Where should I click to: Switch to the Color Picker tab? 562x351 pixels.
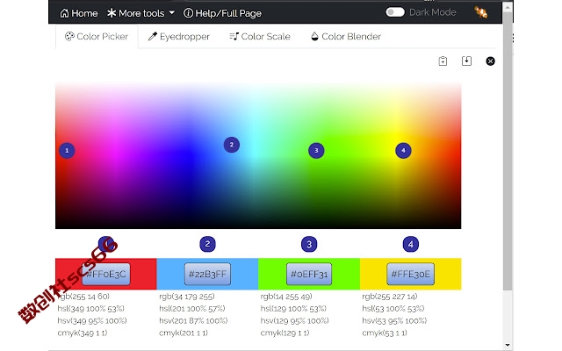(x=97, y=36)
